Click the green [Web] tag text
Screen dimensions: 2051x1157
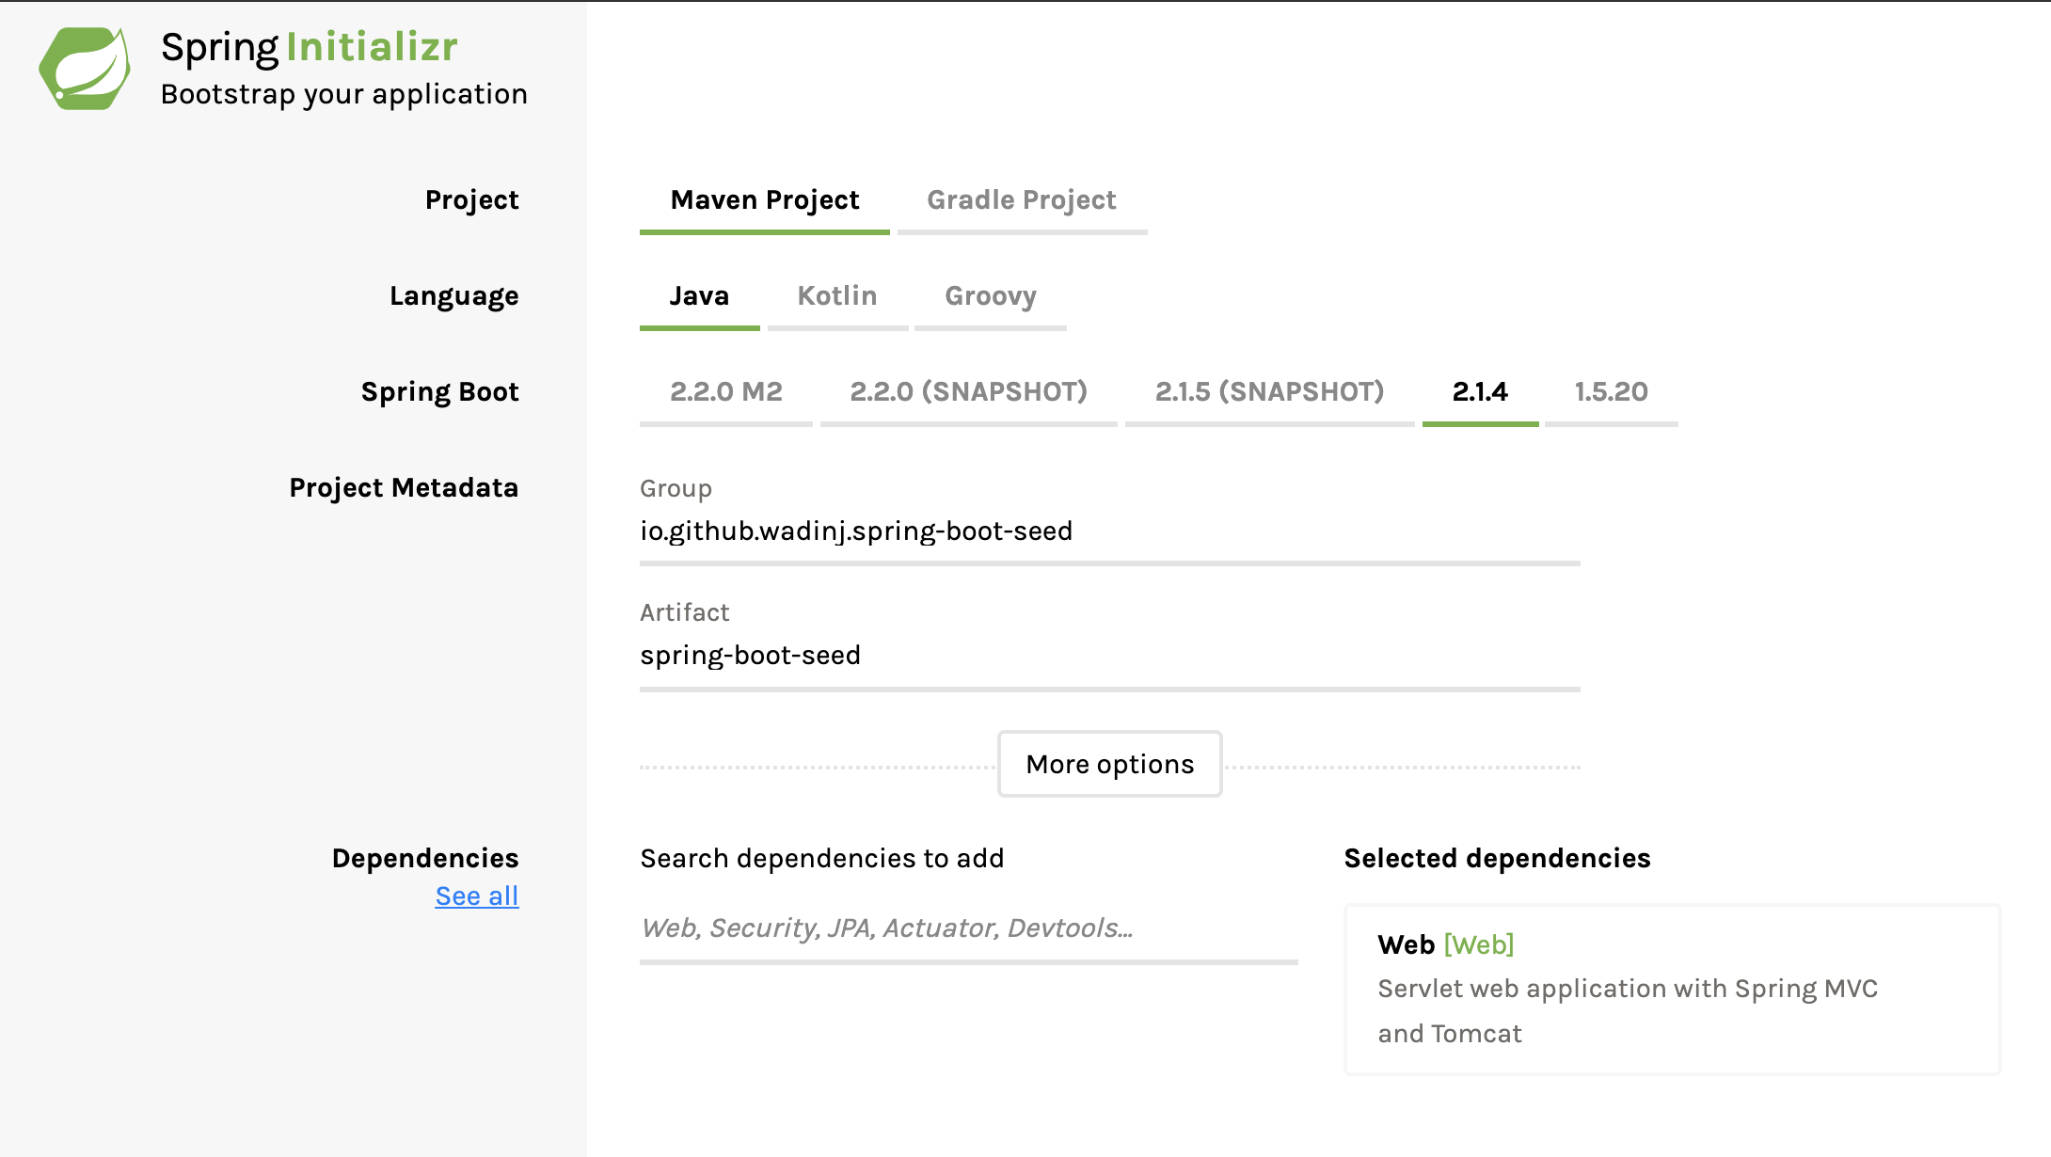pyautogui.click(x=1479, y=944)
